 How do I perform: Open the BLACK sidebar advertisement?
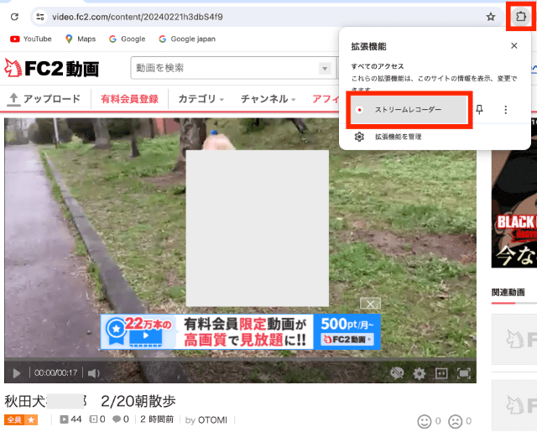click(x=514, y=194)
